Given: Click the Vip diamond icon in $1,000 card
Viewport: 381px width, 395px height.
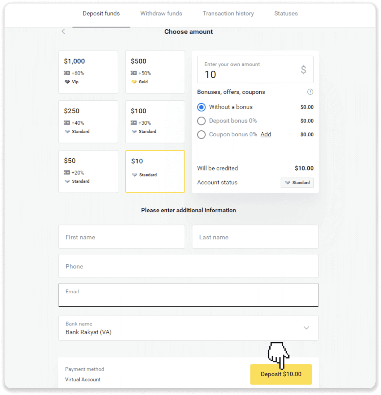Looking at the screenshot, I should [x=67, y=82].
